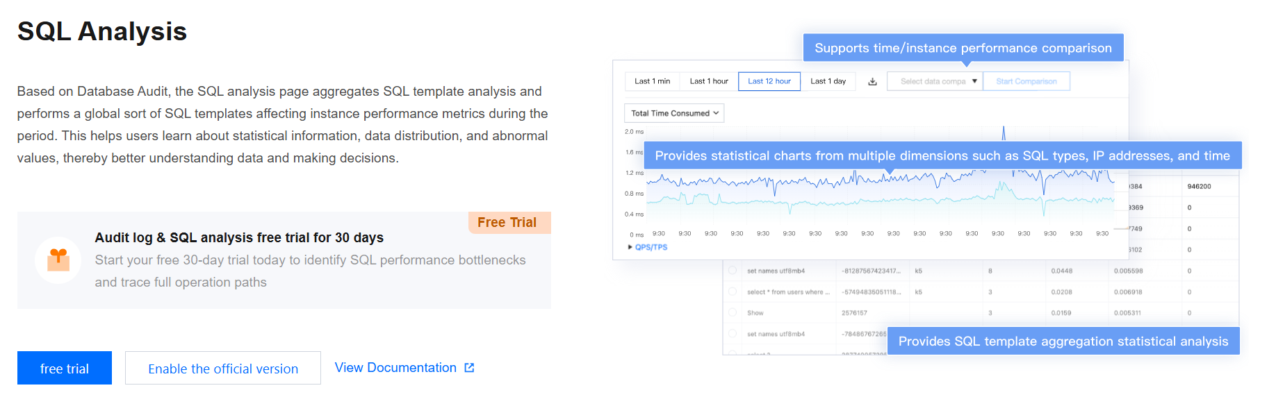1276x397 pixels.
Task: Click the "Provides SQL template aggregation" callout
Action: coord(1063,341)
